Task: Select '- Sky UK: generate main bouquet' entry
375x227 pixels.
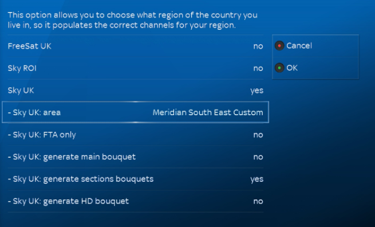Action: pos(135,157)
